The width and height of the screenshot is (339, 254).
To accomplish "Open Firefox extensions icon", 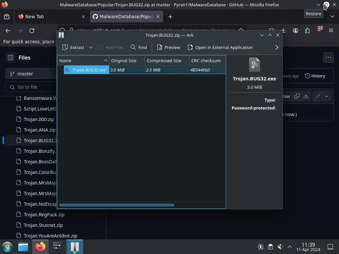I will pos(307,31).
